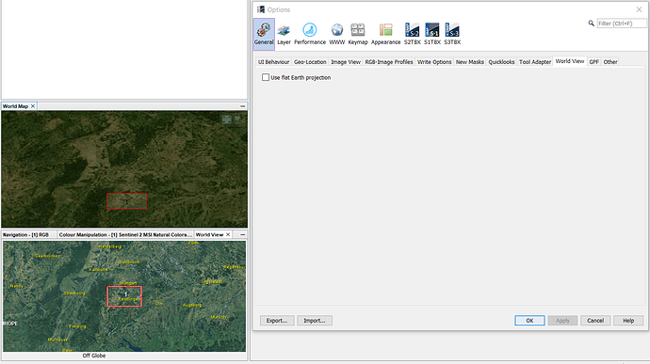The image size is (650, 364).
Task: Click the Export... button
Action: [x=277, y=321]
